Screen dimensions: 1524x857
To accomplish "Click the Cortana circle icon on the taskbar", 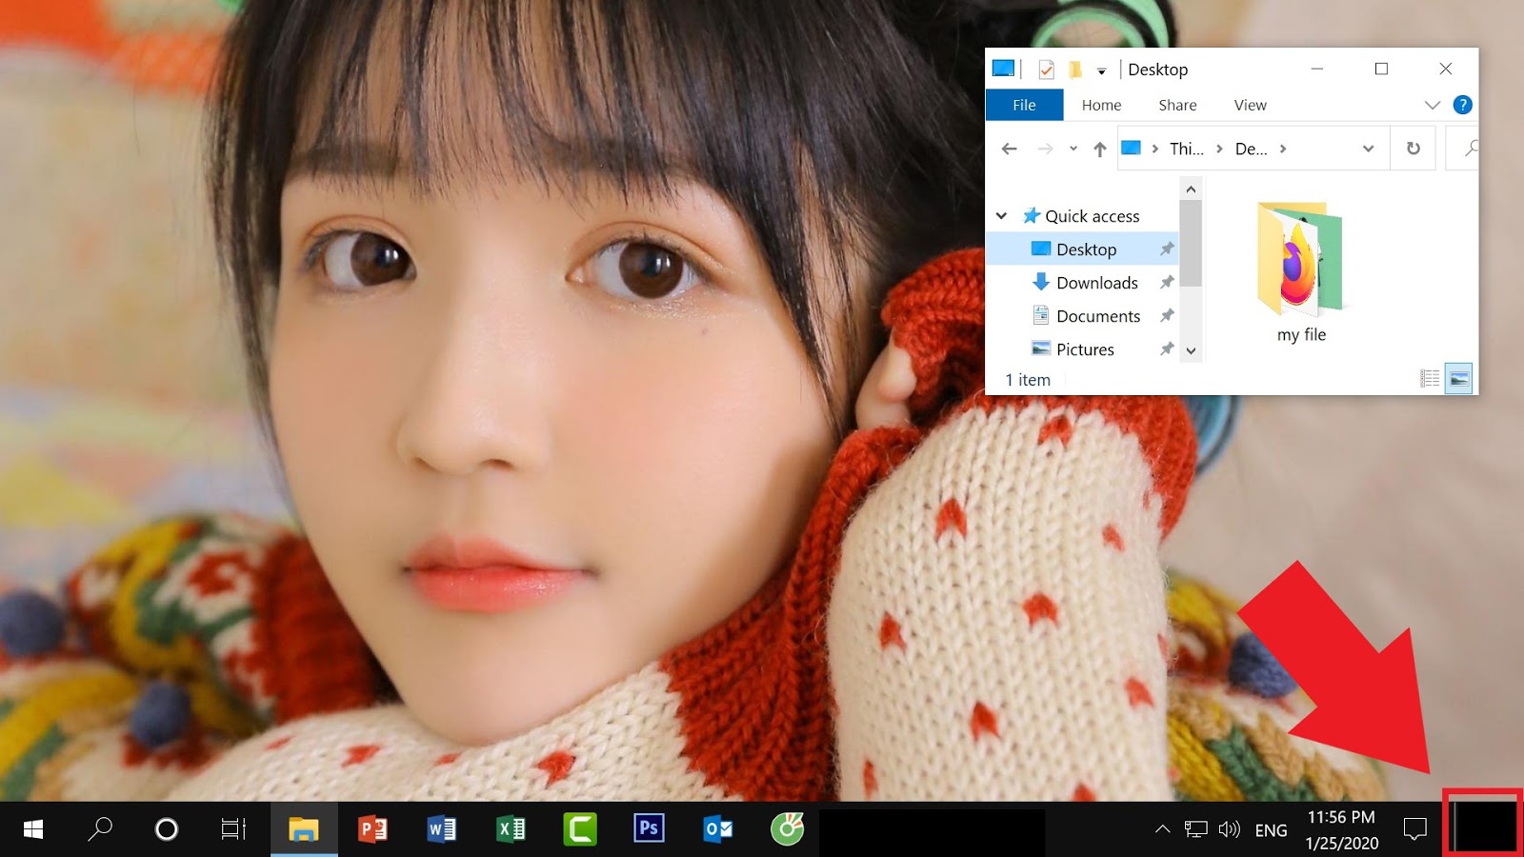I will pos(165,828).
